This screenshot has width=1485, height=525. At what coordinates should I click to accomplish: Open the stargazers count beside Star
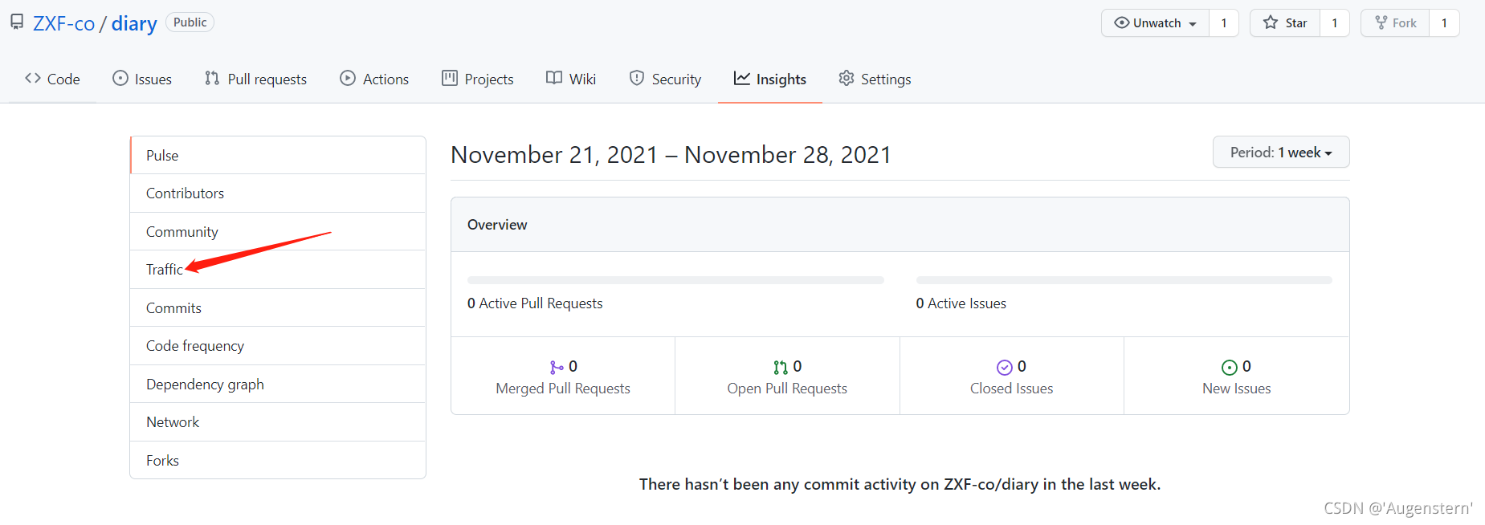tap(1335, 23)
